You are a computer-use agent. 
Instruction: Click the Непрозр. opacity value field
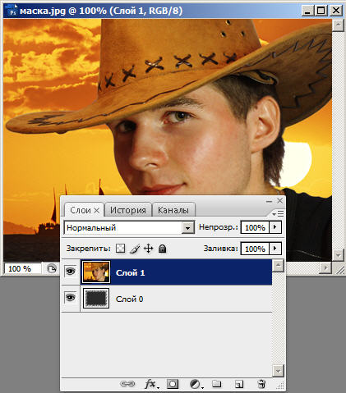[x=255, y=227]
